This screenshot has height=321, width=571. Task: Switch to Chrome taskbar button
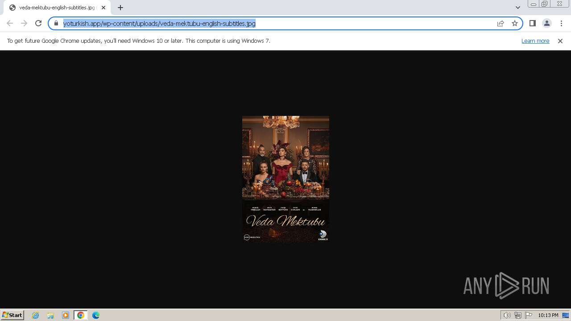[x=81, y=315]
